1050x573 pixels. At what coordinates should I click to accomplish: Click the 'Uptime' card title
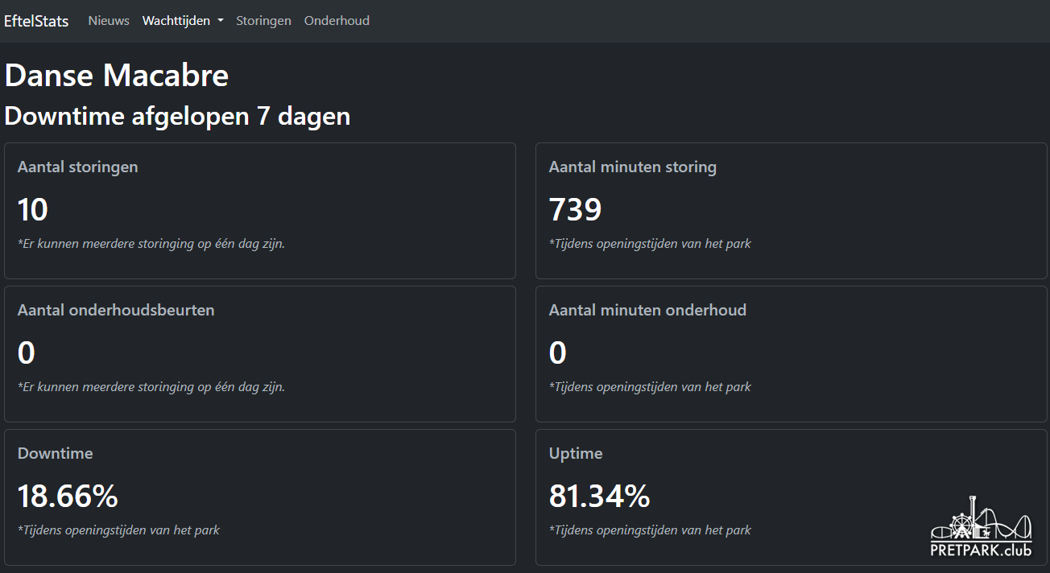[x=576, y=454]
